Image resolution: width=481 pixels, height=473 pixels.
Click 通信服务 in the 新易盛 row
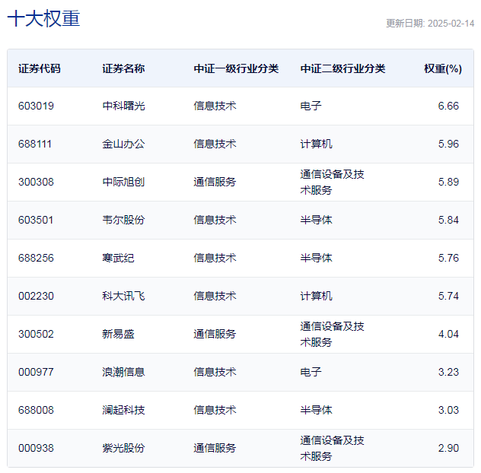pos(215,334)
